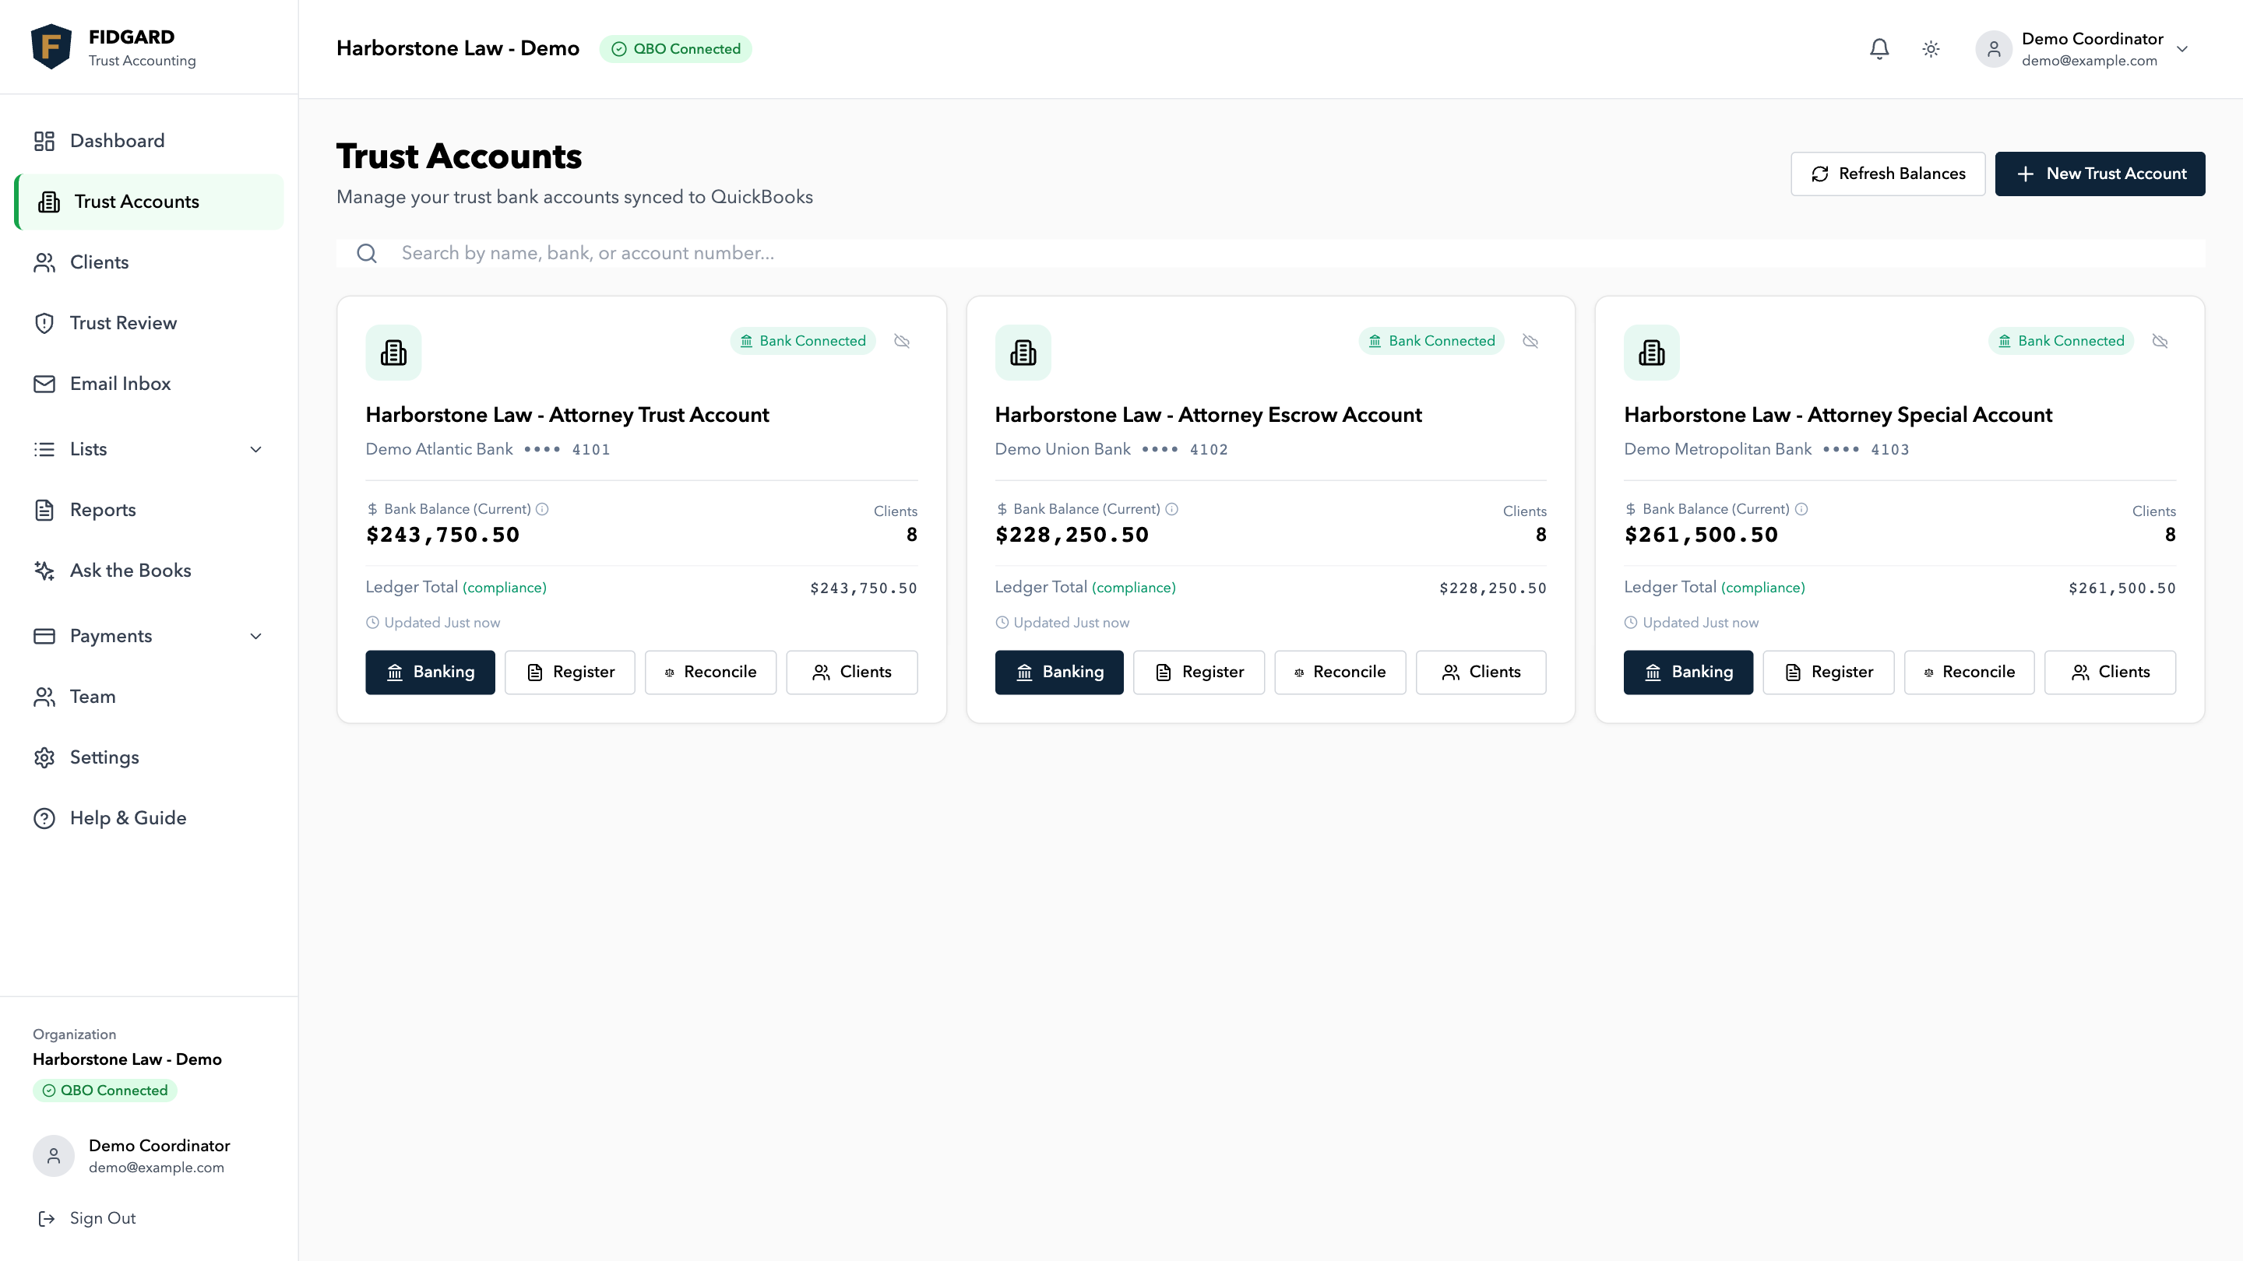Click the Bank Balance info icon on Escrow Account card

tap(1172, 509)
